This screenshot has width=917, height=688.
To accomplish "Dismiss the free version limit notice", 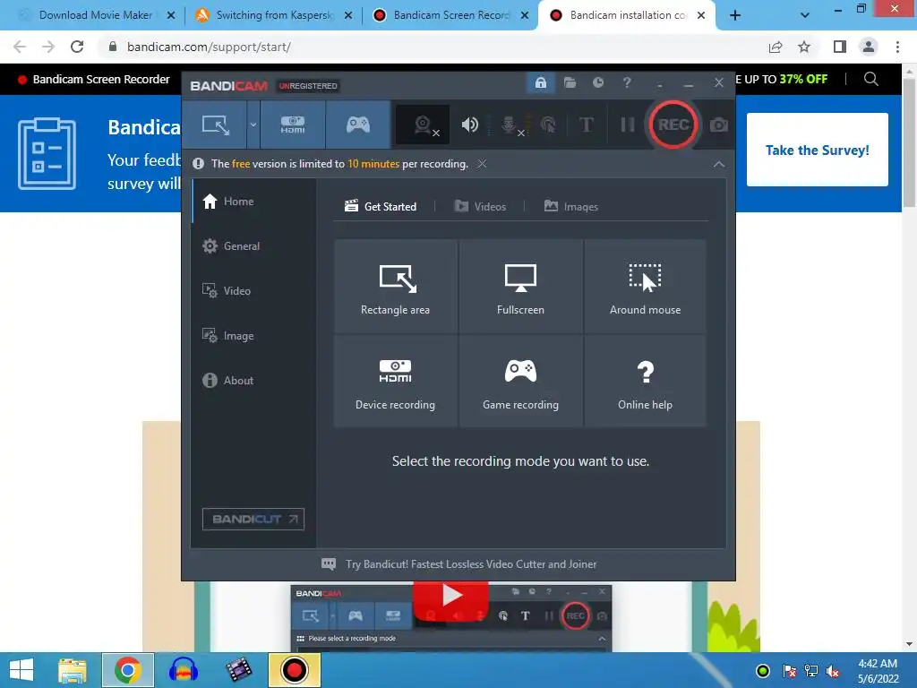I will [x=482, y=164].
